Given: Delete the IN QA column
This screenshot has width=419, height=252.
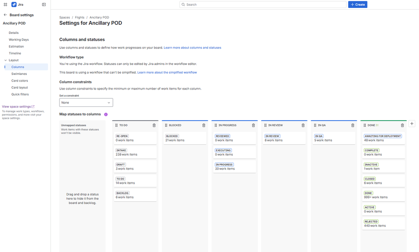Looking at the screenshot, I should pos(353,125).
